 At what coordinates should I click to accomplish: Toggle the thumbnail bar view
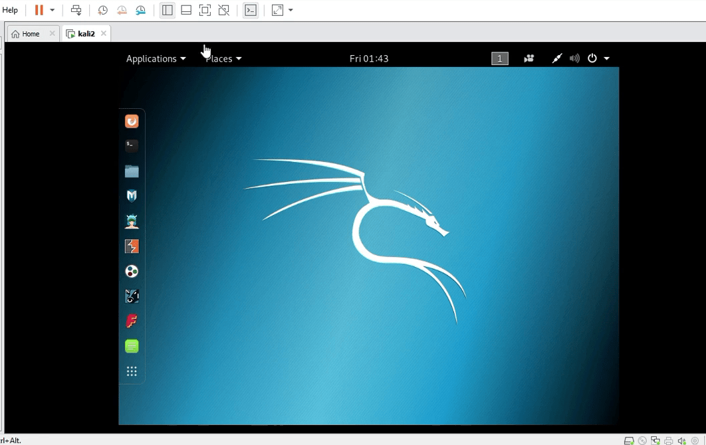click(x=186, y=10)
